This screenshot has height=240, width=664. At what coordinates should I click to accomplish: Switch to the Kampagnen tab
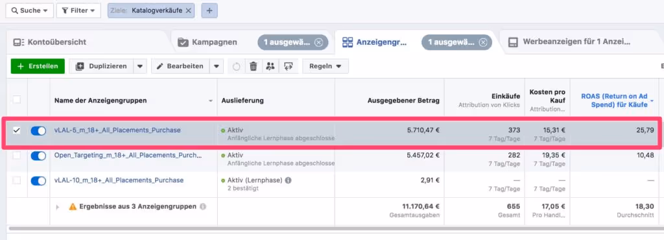(x=214, y=42)
